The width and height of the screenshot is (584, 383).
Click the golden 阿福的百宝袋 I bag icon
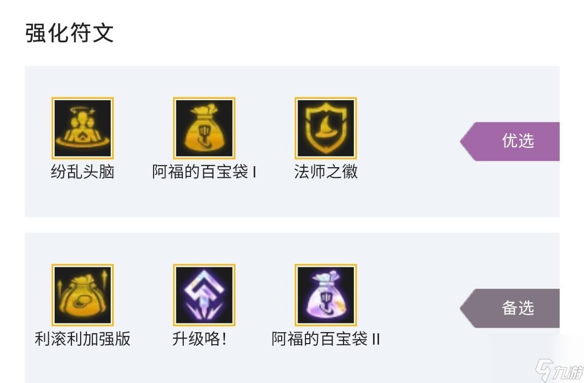(x=204, y=128)
